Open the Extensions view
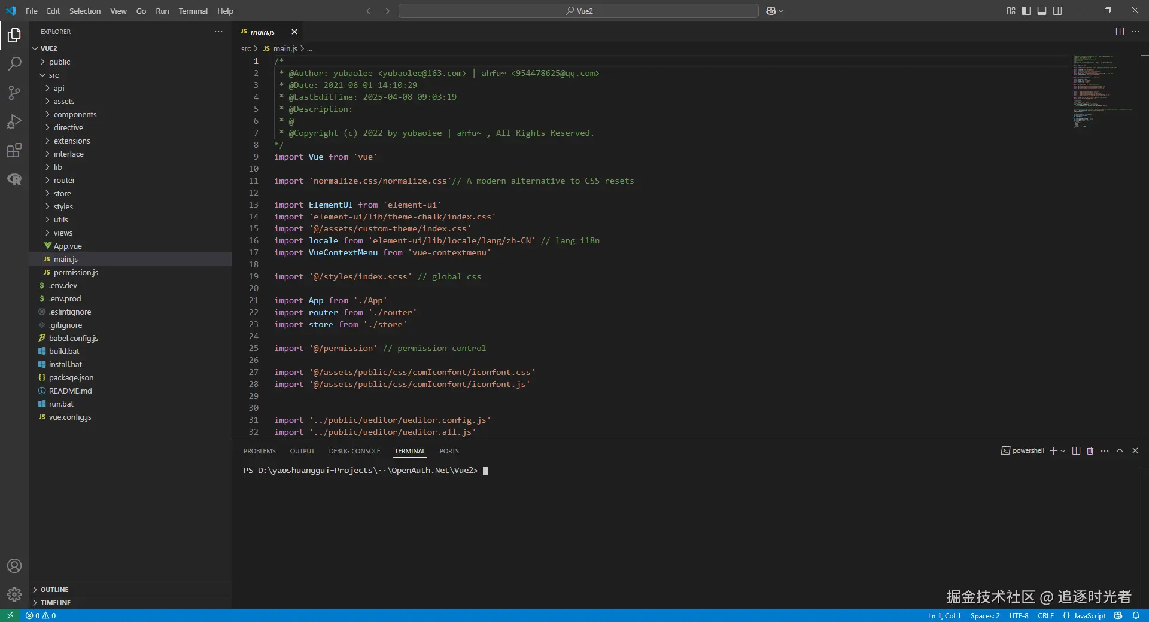 (14, 150)
